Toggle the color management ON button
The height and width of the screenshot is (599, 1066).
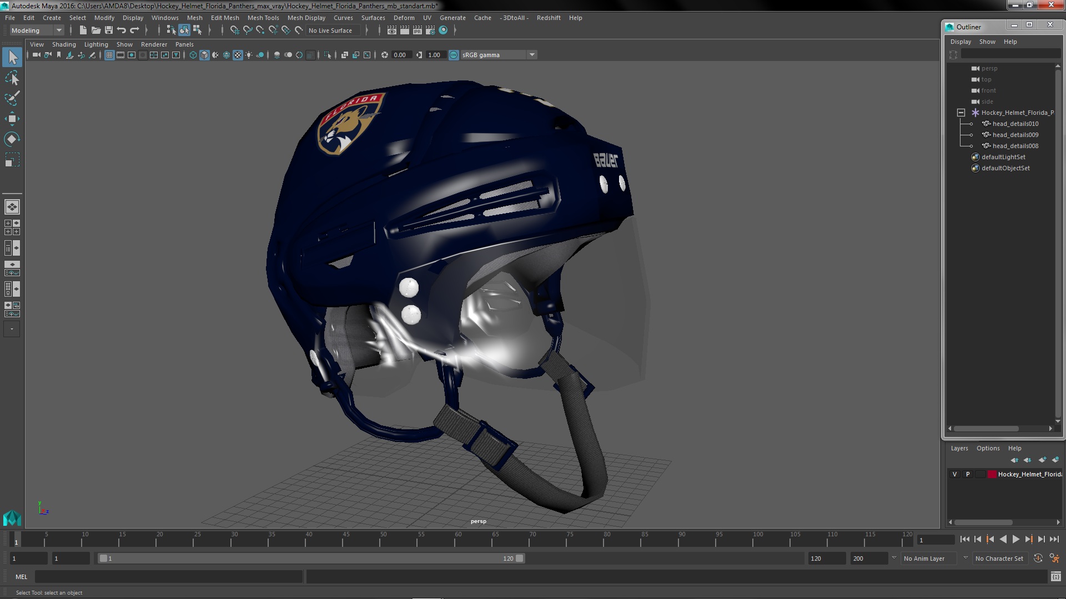click(454, 55)
